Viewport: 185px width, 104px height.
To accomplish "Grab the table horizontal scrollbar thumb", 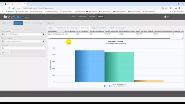I will pos(110,39).
